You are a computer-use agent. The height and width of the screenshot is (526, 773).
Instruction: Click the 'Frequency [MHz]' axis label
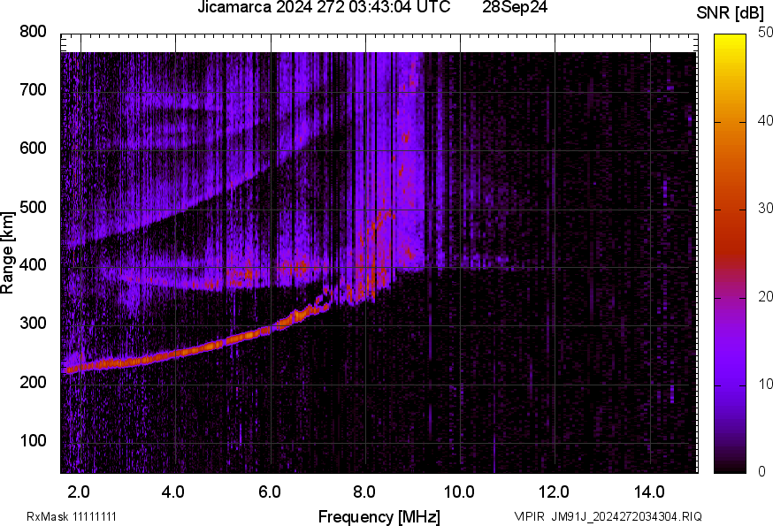coord(379,516)
